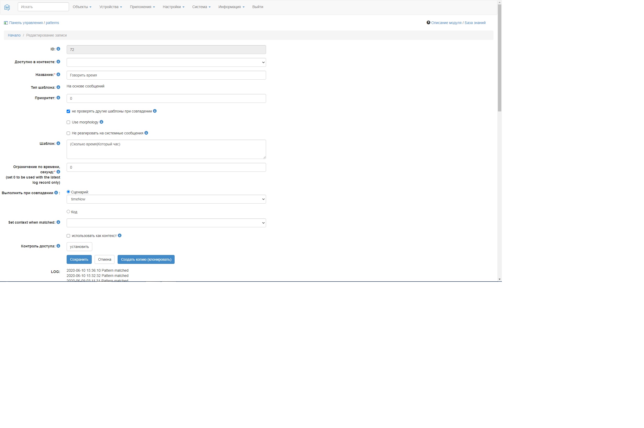Check Не реагировать на системные сообщения
Viewport: 644px width, 428px height.
point(68,133)
